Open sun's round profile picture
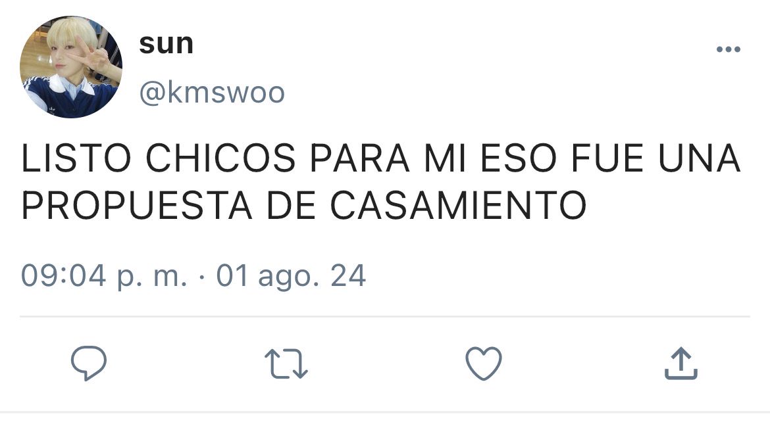Screen dimensions: 770x424 70,67
